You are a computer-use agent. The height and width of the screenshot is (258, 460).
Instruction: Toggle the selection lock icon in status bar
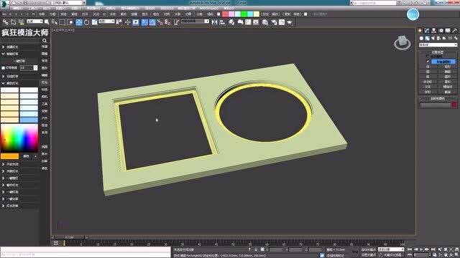256,249
